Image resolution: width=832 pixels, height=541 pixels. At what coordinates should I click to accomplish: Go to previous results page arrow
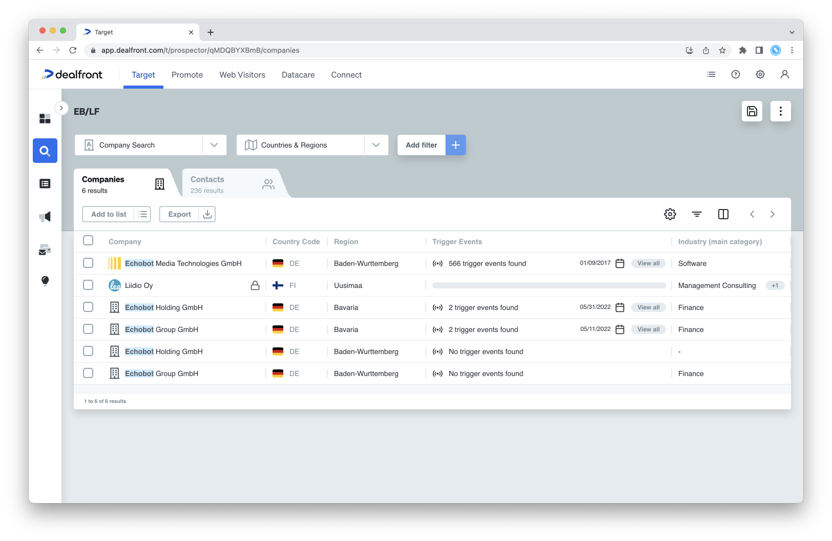tap(752, 214)
